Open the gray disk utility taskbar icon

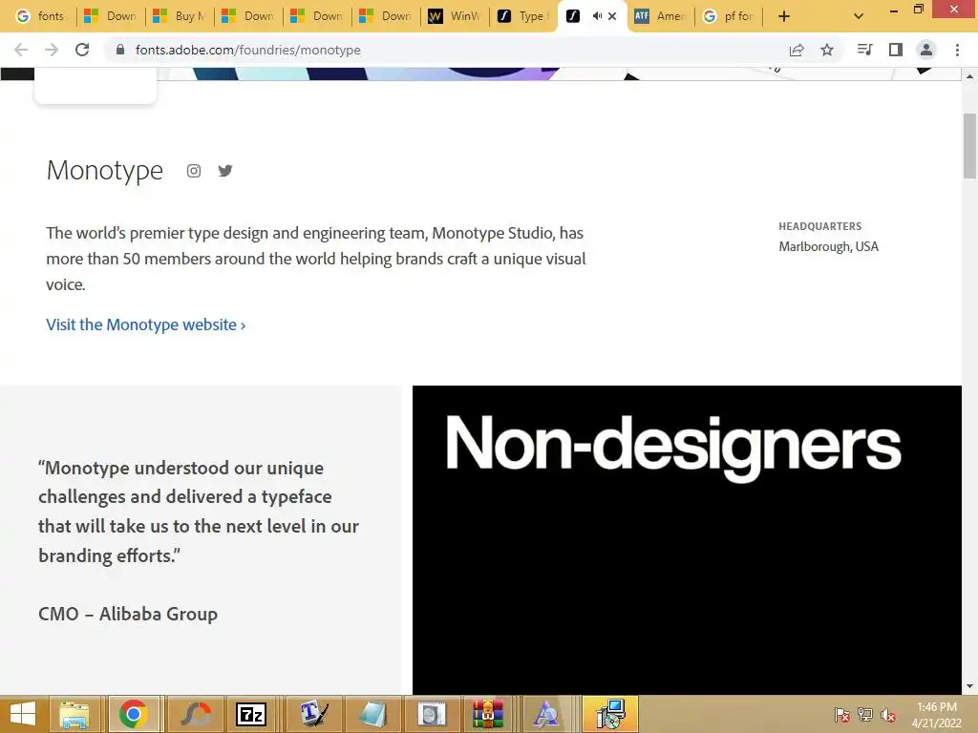click(432, 714)
